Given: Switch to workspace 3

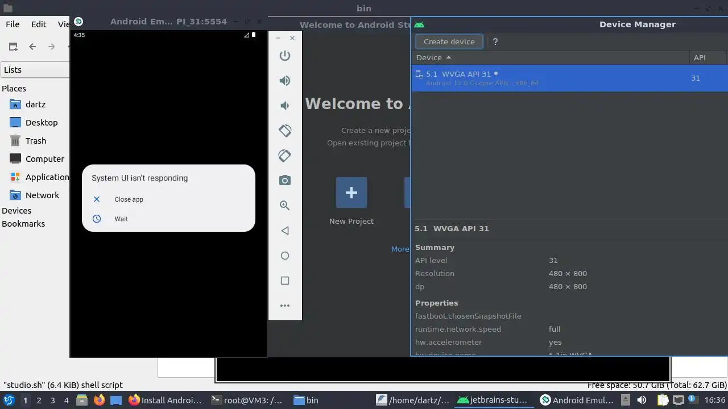Looking at the screenshot, I should pyautogui.click(x=53, y=400).
